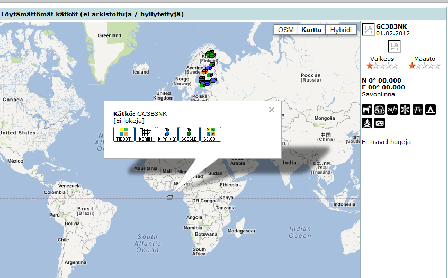
Task: Click the northernmost green cache marker in Finland
Action: coord(212,52)
